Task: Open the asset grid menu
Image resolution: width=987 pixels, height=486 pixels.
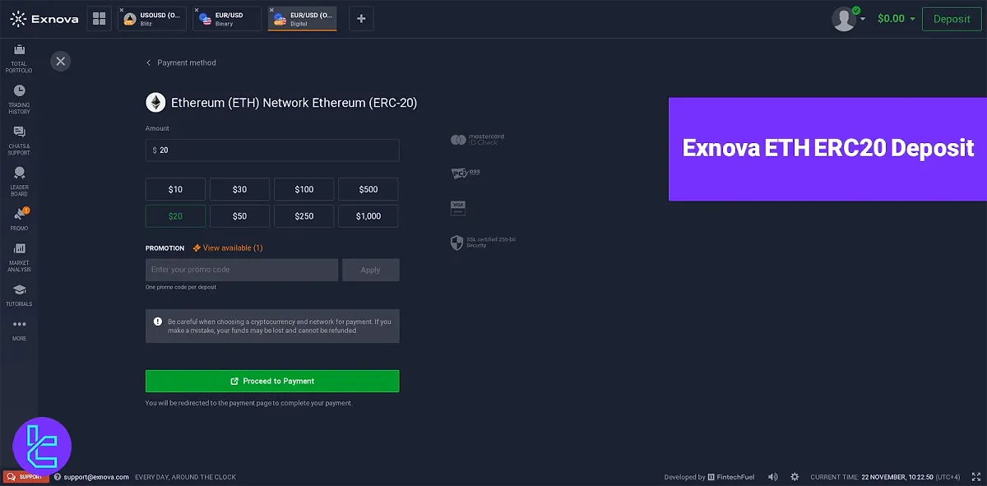Action: 99,18
